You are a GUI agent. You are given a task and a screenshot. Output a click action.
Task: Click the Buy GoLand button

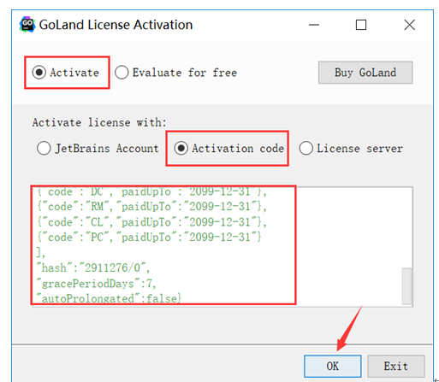point(365,73)
